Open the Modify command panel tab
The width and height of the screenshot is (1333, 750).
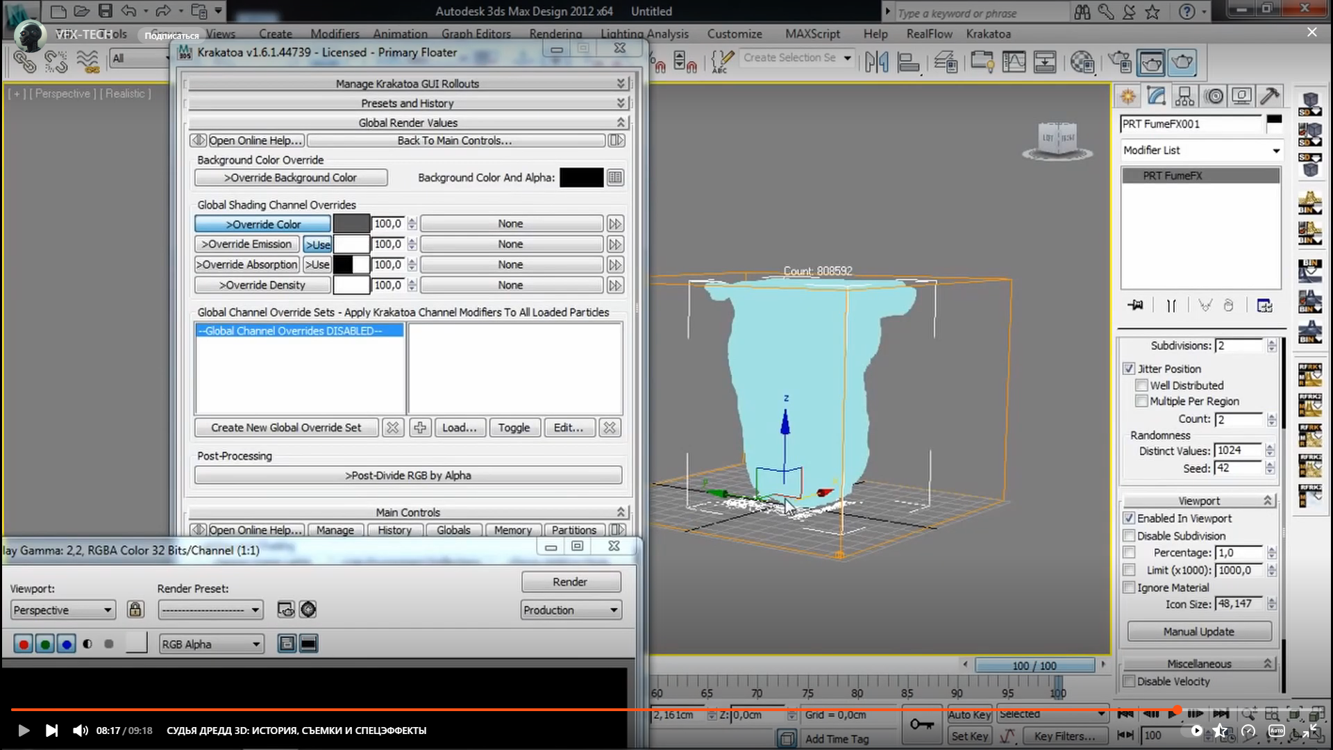(1156, 96)
